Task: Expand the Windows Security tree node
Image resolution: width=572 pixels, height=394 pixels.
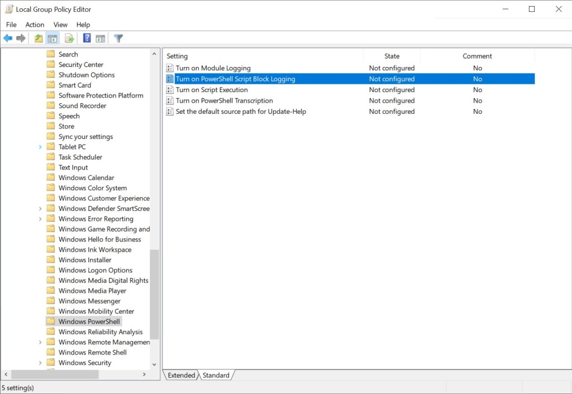Action: click(x=40, y=363)
